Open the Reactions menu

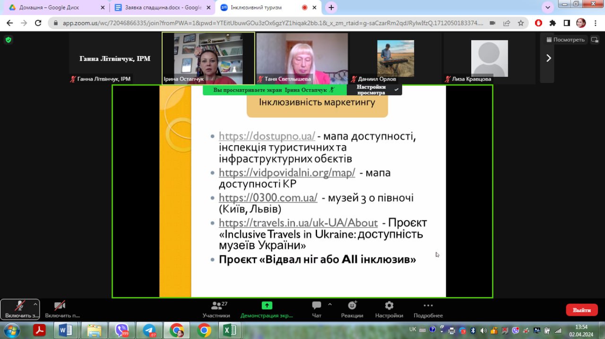(x=352, y=306)
